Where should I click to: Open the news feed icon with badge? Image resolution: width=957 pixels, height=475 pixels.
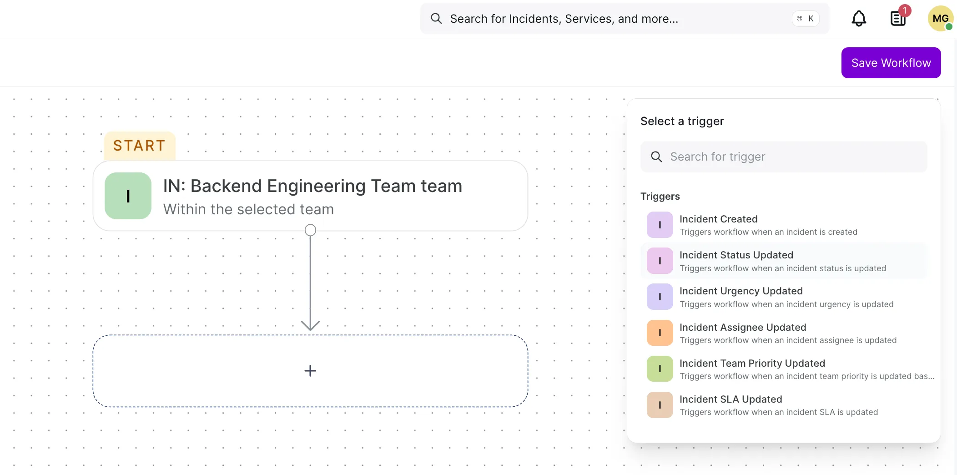[x=899, y=18]
